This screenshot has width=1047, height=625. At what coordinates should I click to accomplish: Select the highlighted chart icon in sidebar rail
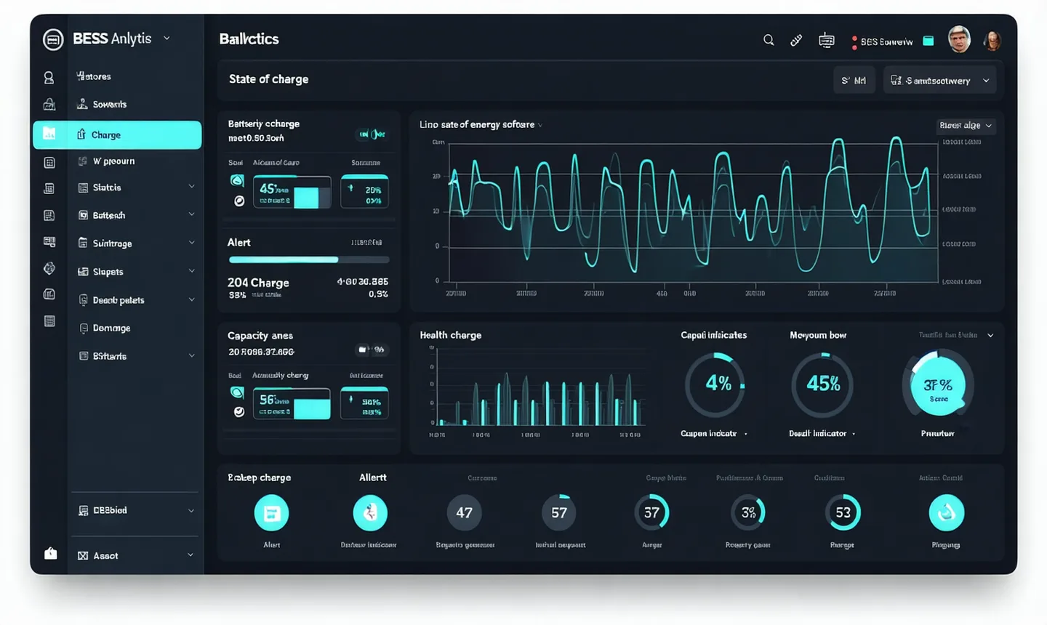point(49,133)
